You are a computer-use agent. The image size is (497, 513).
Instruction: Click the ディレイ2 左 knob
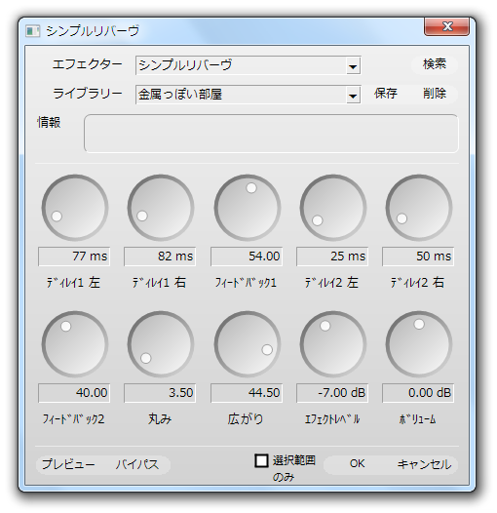tap(333, 208)
